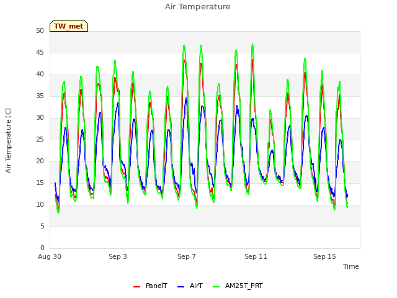Click the 25 y-axis tick label
The width and height of the screenshot is (397, 298).
coord(40,140)
